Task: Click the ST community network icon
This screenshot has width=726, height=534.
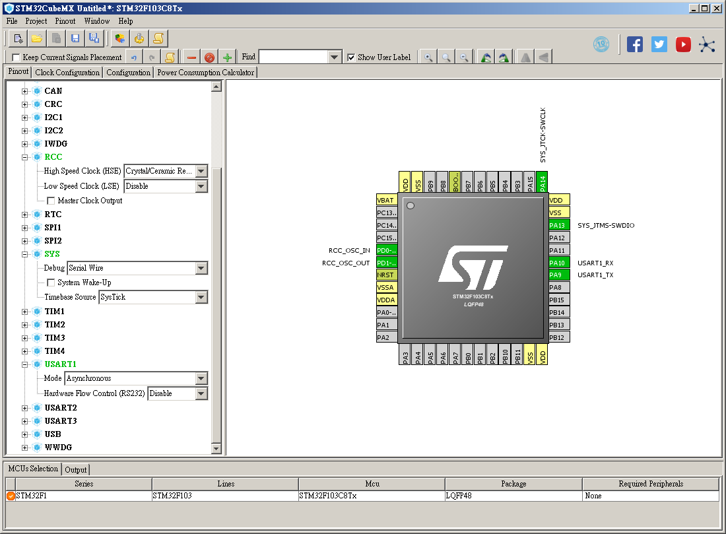Action: point(707,44)
